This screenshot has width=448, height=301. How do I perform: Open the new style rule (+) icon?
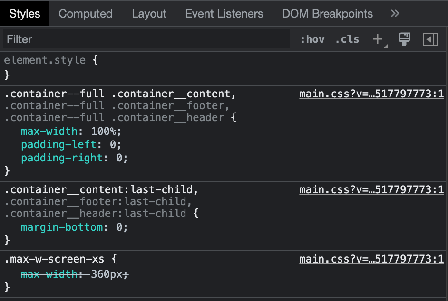tap(377, 39)
